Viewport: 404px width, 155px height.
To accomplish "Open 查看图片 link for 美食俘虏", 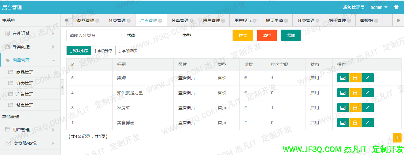I will [187, 123].
